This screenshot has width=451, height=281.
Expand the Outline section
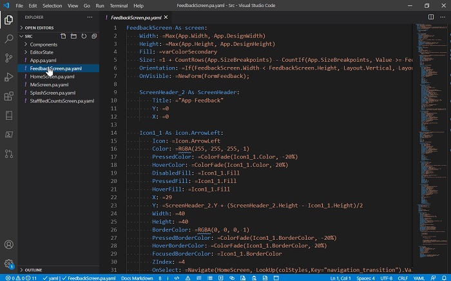click(32, 269)
